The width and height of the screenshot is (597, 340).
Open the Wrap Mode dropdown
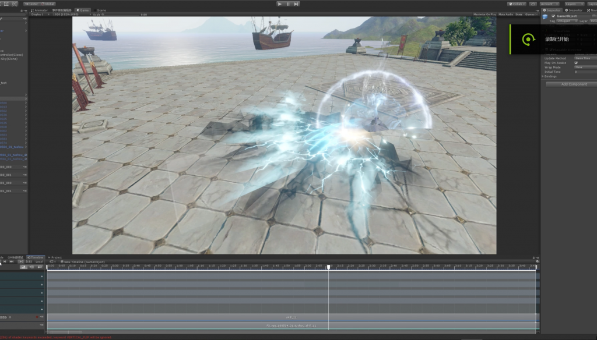pos(585,68)
